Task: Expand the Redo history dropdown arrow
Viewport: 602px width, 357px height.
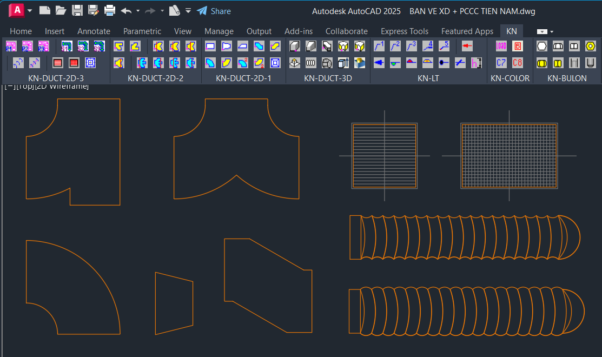Action: click(162, 11)
